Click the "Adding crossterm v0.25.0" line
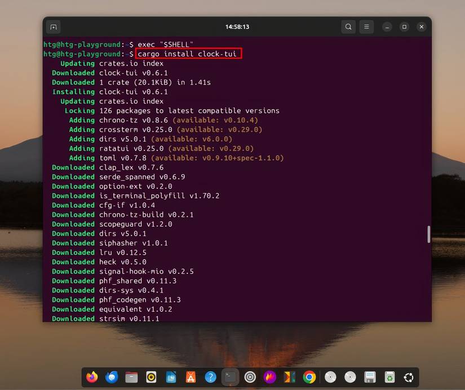 (x=166, y=130)
